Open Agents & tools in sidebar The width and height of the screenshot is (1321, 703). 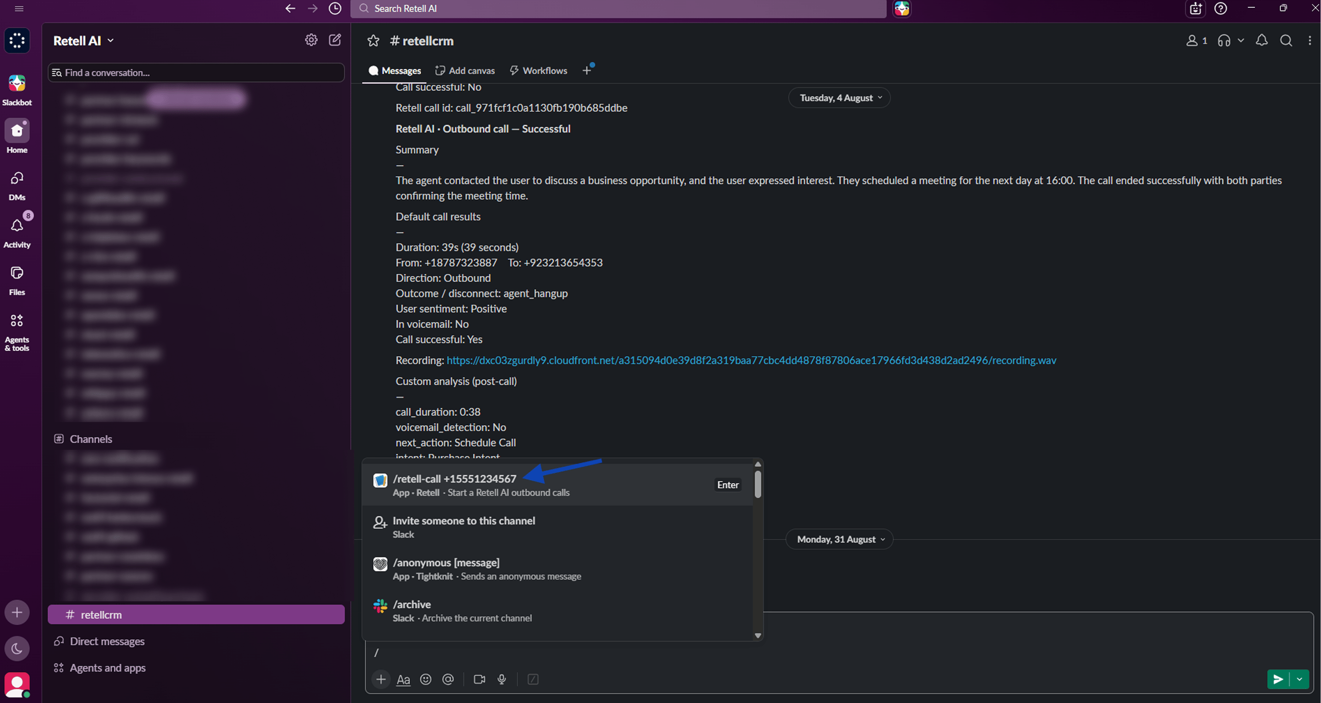coord(17,332)
